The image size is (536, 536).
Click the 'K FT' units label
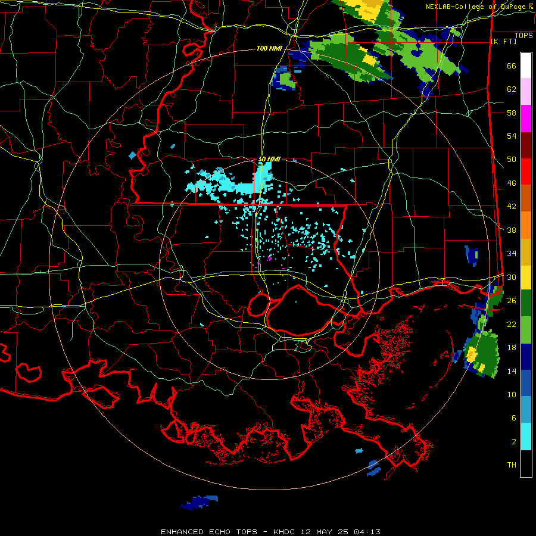click(x=503, y=42)
